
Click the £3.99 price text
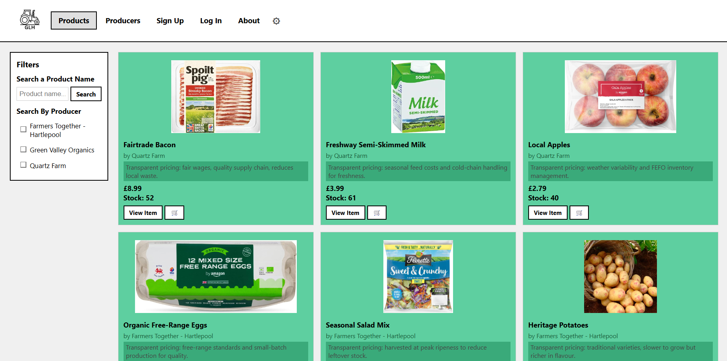pos(335,189)
